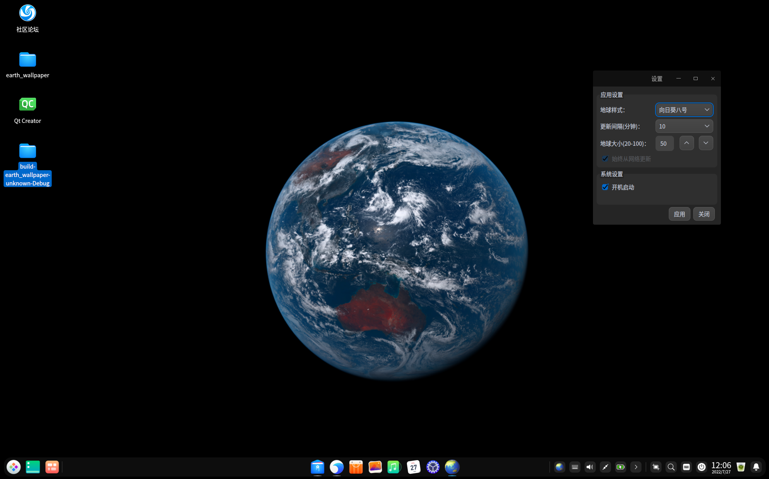
Task: Click the 地球大小 value field
Action: (664, 143)
